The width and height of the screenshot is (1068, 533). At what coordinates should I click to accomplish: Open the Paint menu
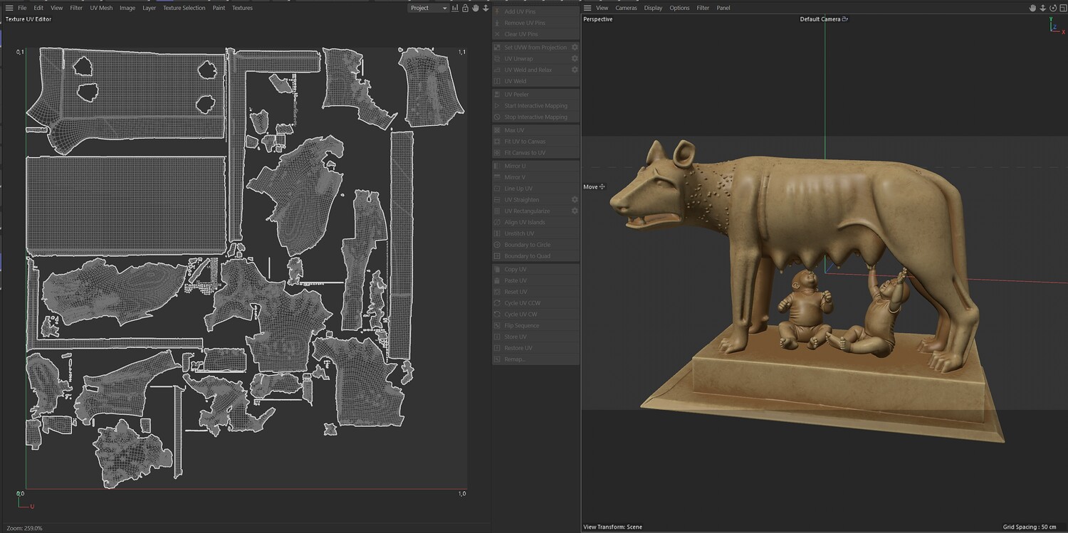[219, 8]
